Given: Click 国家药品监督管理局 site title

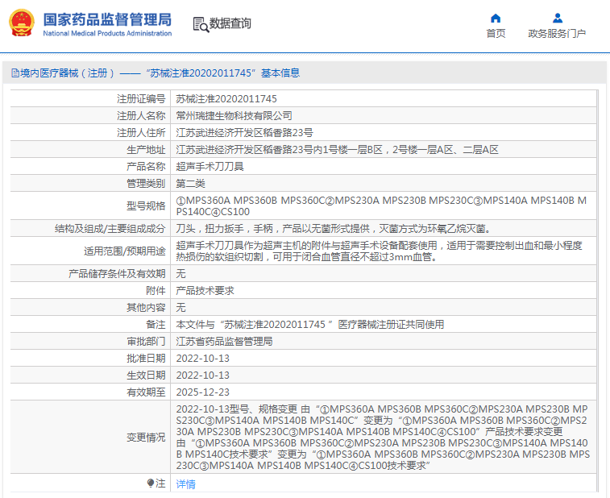Looking at the screenshot, I should [107, 19].
